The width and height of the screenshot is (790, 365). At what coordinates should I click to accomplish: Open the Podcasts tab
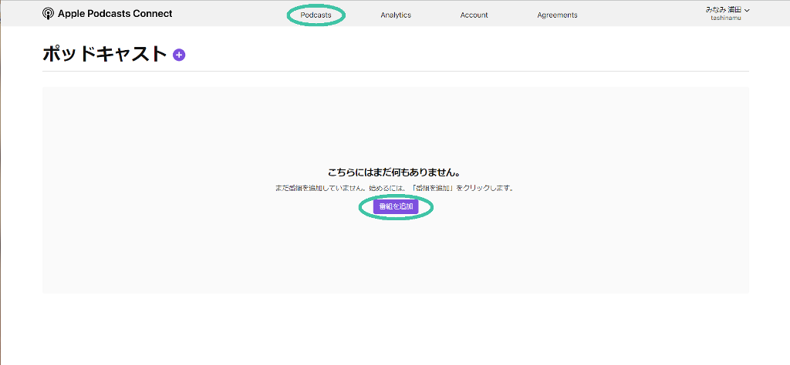point(316,15)
